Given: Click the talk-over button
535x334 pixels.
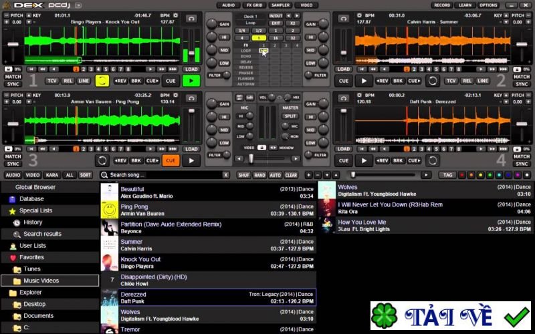Looking at the screenshot, I should coord(249,98).
